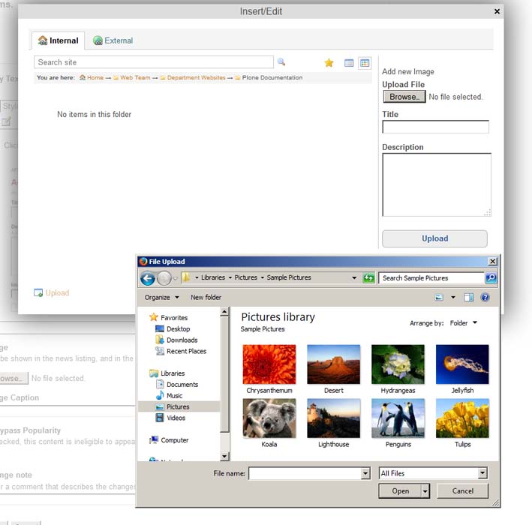
Task: Expand the All Files type dropdown
Action: [482, 473]
